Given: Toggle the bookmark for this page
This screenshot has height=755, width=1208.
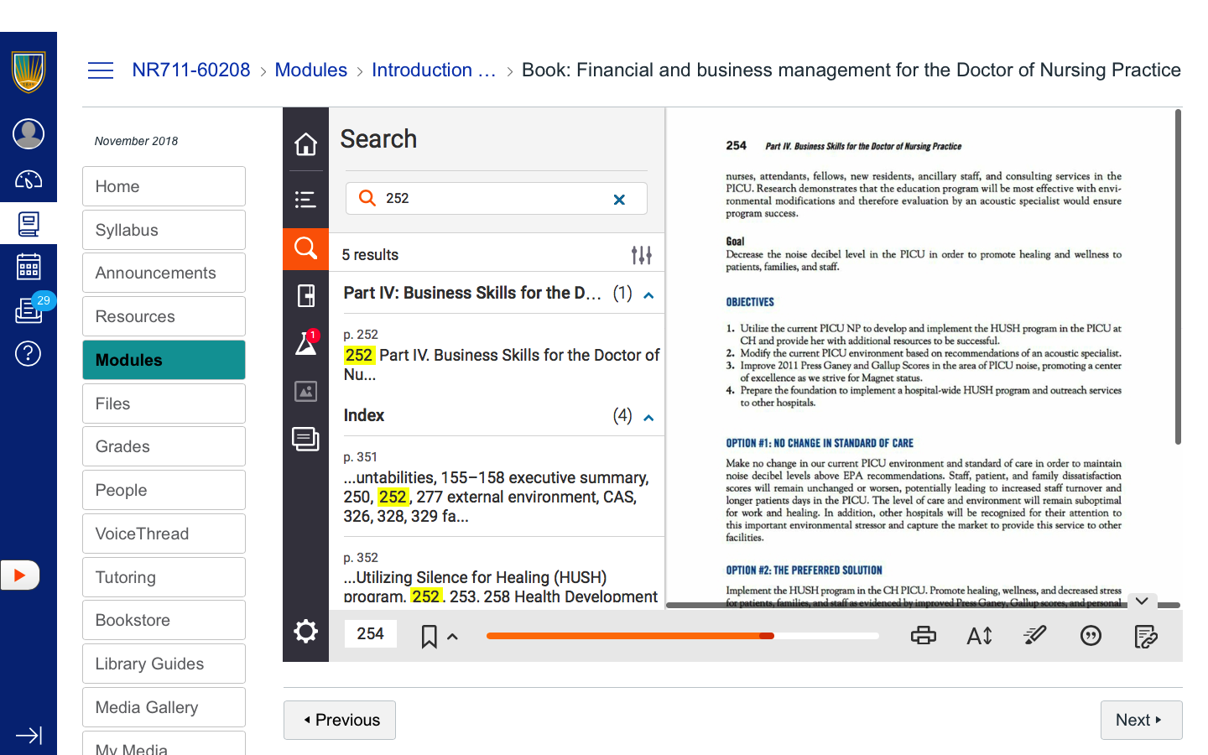Looking at the screenshot, I should (x=429, y=637).
